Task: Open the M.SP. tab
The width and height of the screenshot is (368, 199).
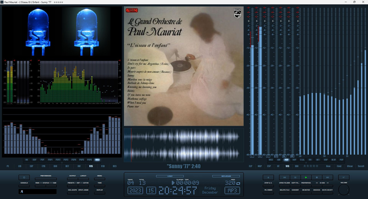Action: [x=333, y=160]
